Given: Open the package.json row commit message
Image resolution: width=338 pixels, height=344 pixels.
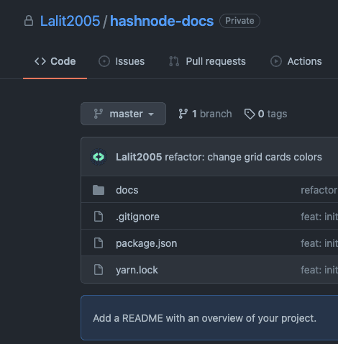Looking at the screenshot, I should 319,243.
